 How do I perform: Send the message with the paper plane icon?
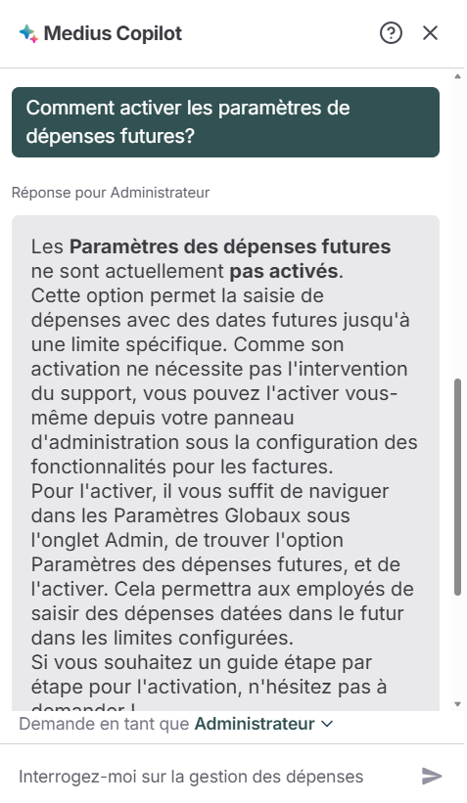point(432,776)
